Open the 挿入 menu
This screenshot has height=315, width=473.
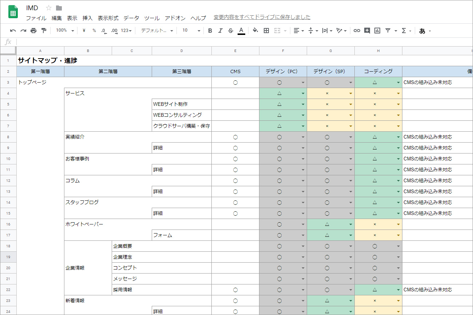tap(88, 18)
